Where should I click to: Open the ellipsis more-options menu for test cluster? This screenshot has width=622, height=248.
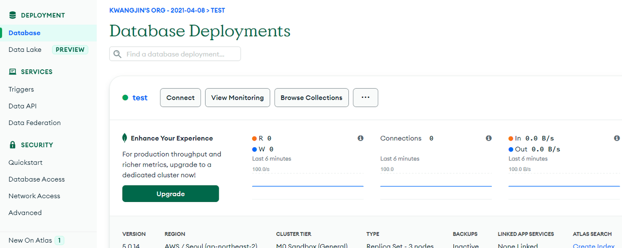(x=365, y=97)
